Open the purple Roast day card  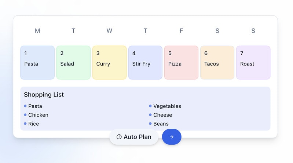coord(253,62)
